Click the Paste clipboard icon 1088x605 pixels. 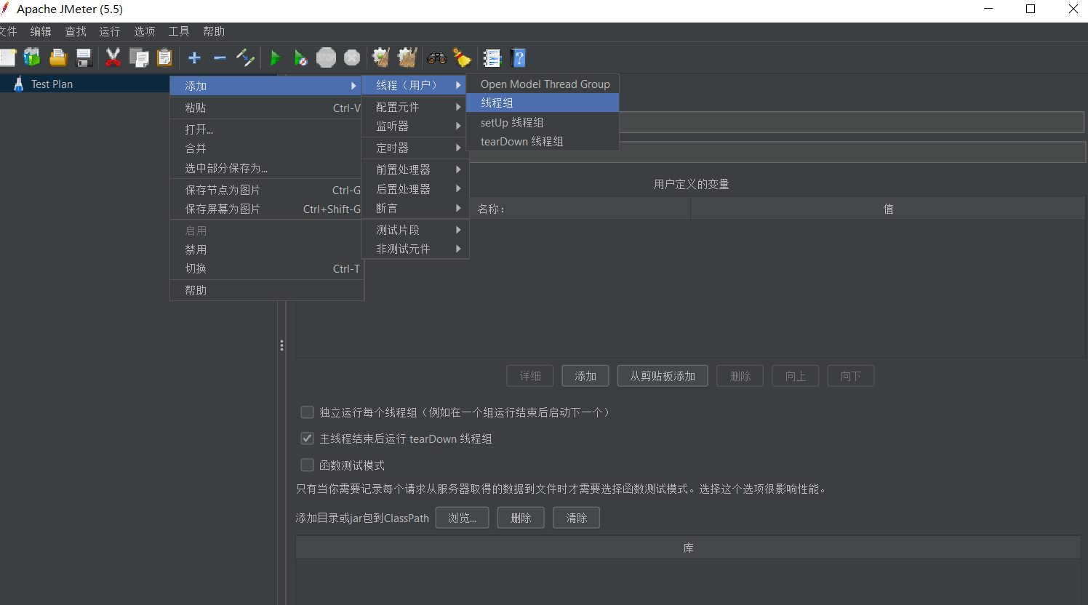[165, 57]
